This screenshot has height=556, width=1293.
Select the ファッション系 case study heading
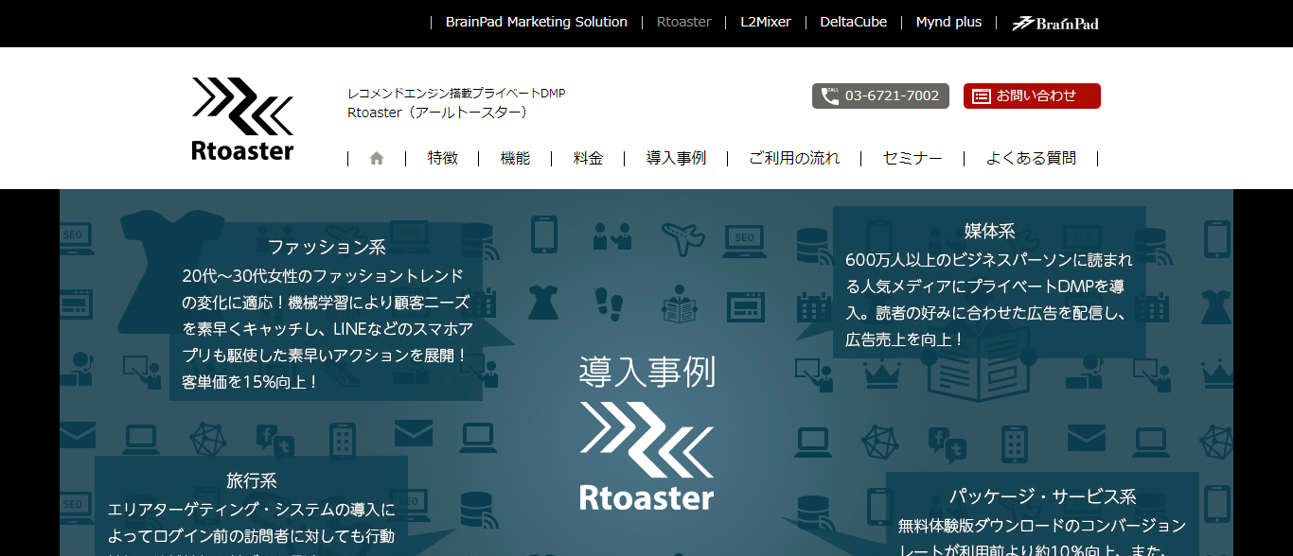(x=327, y=248)
